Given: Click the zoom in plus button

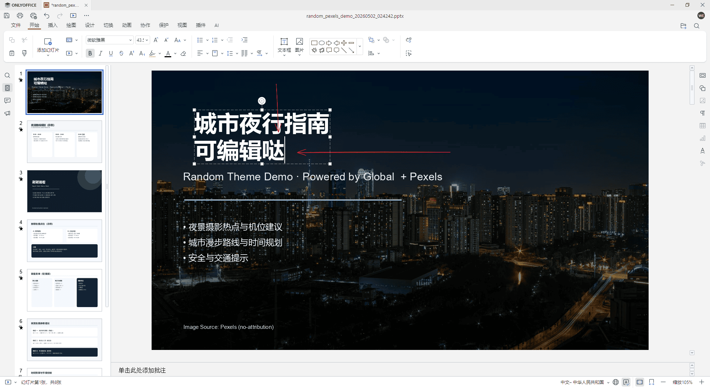Looking at the screenshot, I should tap(701, 382).
